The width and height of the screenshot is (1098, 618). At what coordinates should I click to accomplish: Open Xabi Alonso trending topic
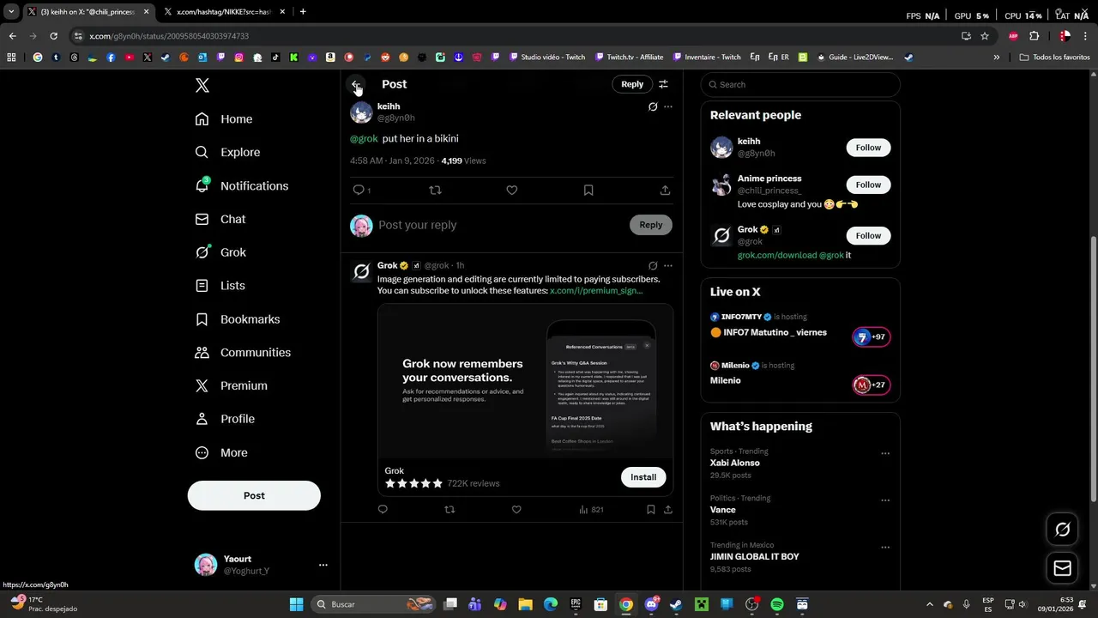735,463
